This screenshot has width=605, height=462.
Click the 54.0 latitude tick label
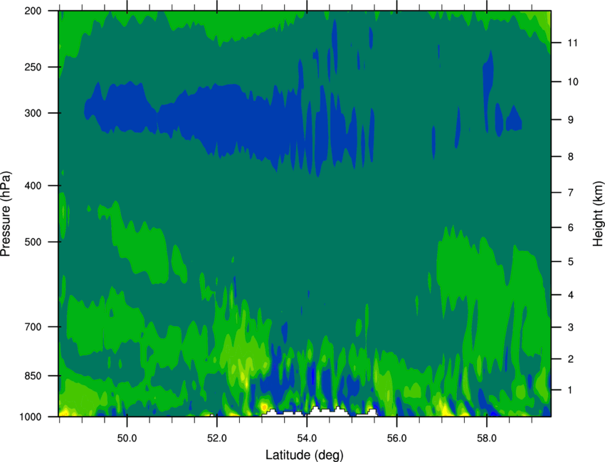point(307,435)
